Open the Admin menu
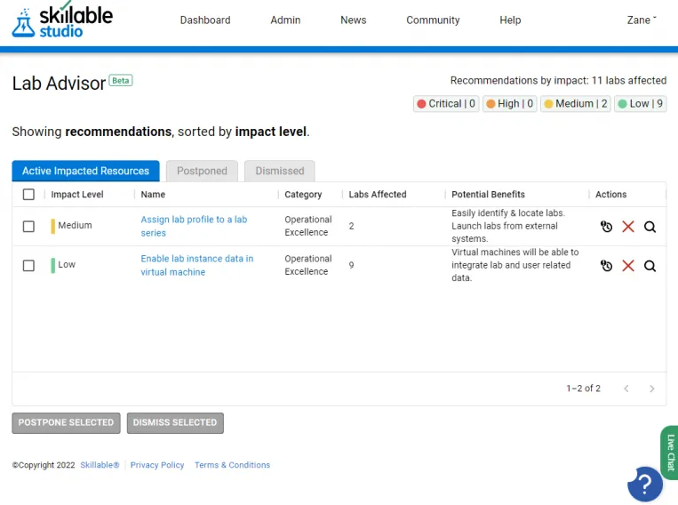Screen dimensions: 678x505 coord(285,20)
